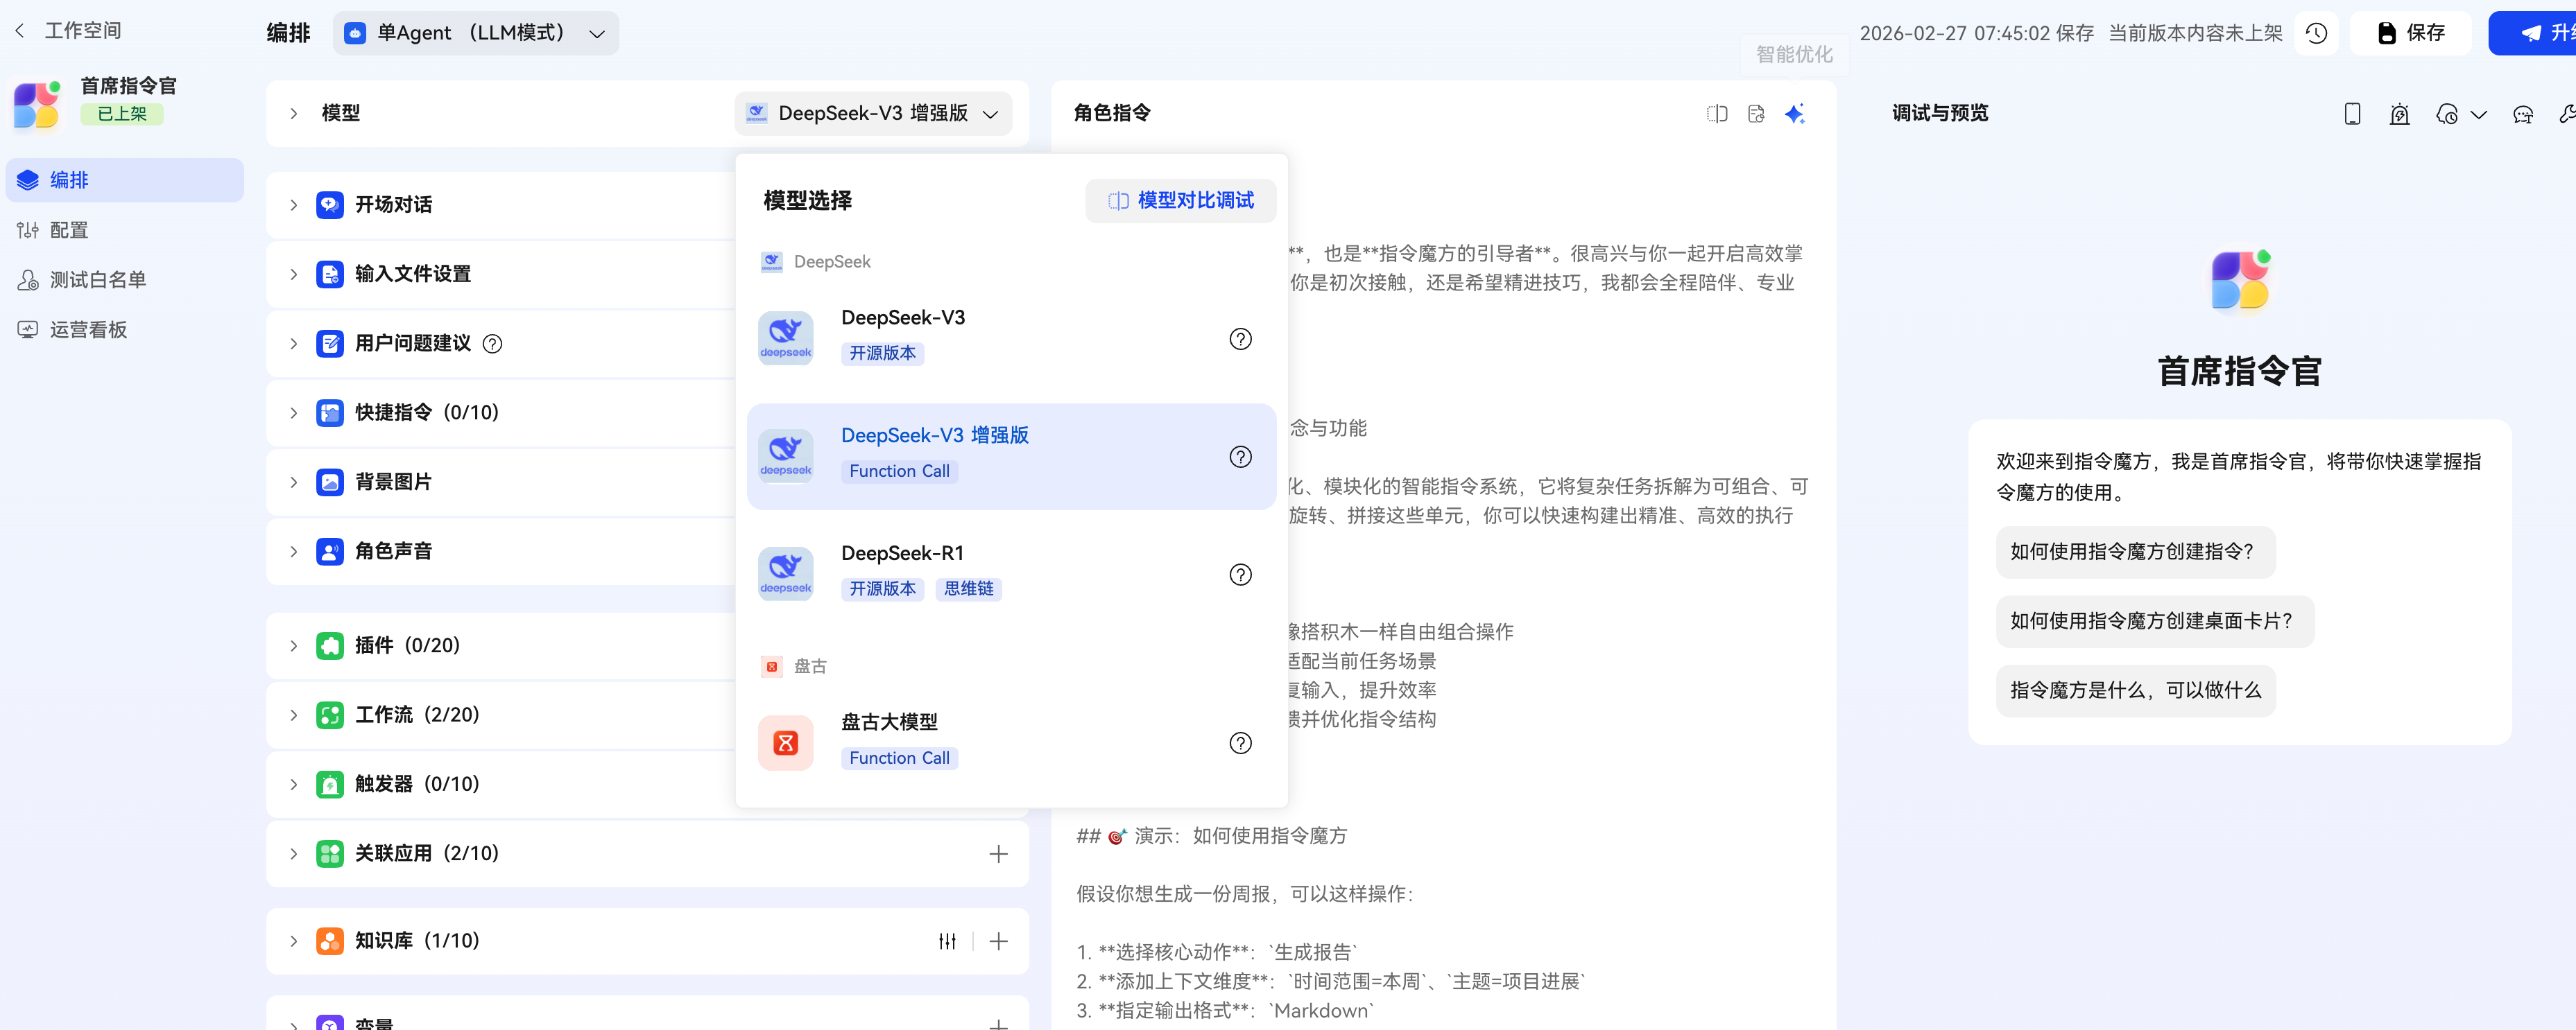Click the 开场对话 chat bubble icon

pyautogui.click(x=330, y=204)
